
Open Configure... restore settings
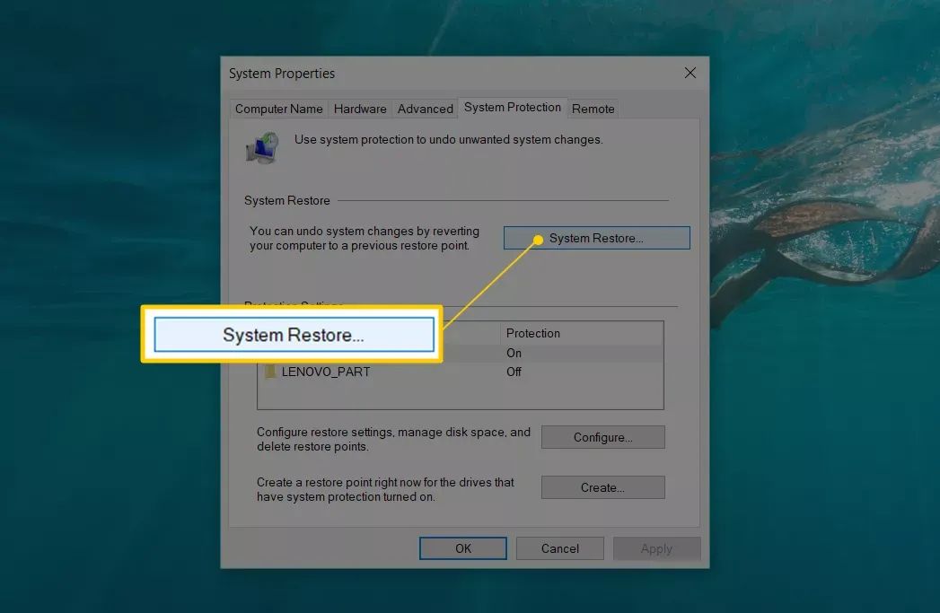pyautogui.click(x=603, y=437)
